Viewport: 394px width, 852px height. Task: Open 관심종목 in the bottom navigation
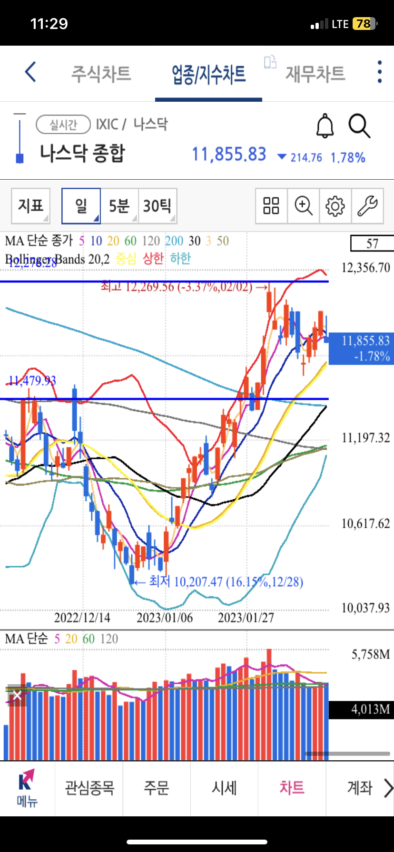[x=89, y=788]
